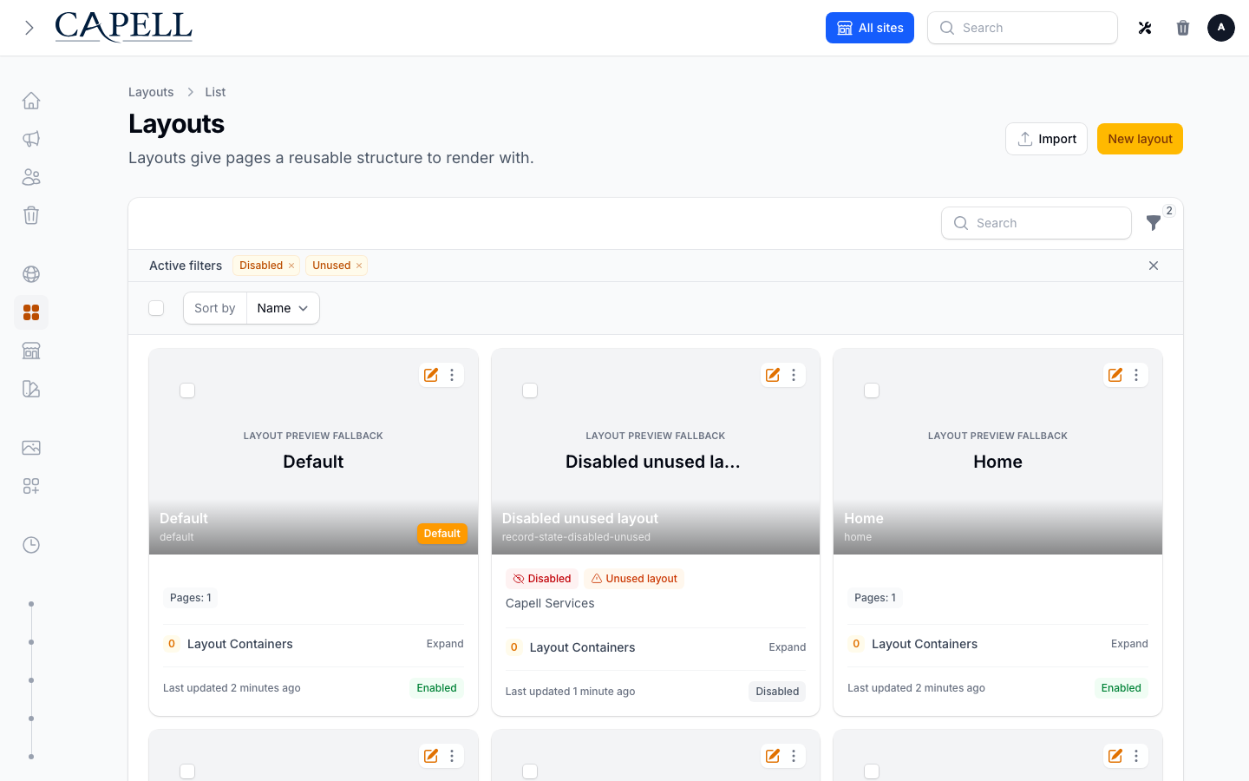
Task: Clear all active filters
Action: click(x=1154, y=266)
